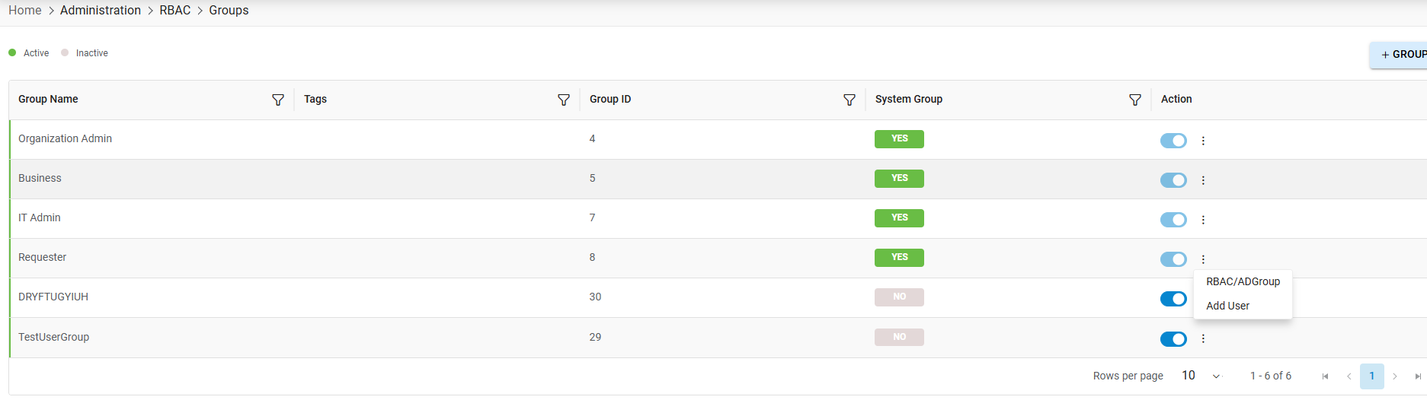Go to the next page arrow

pyautogui.click(x=1395, y=376)
